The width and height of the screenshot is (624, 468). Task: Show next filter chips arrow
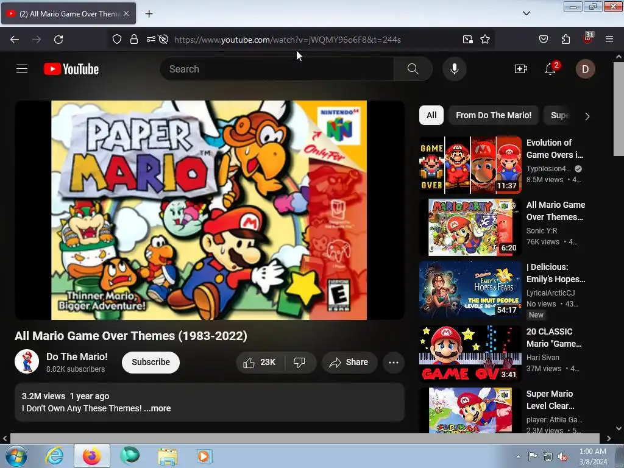click(x=587, y=116)
